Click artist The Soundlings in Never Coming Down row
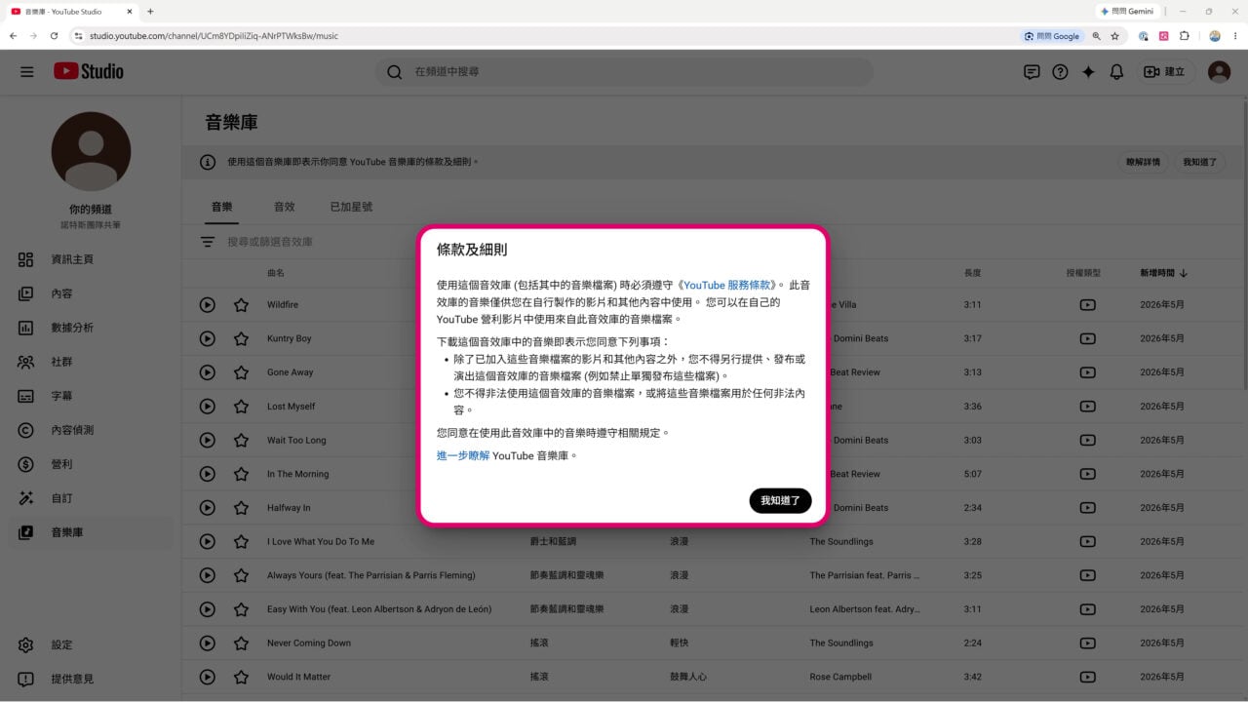Screen dimensions: 1248x702 (x=841, y=643)
